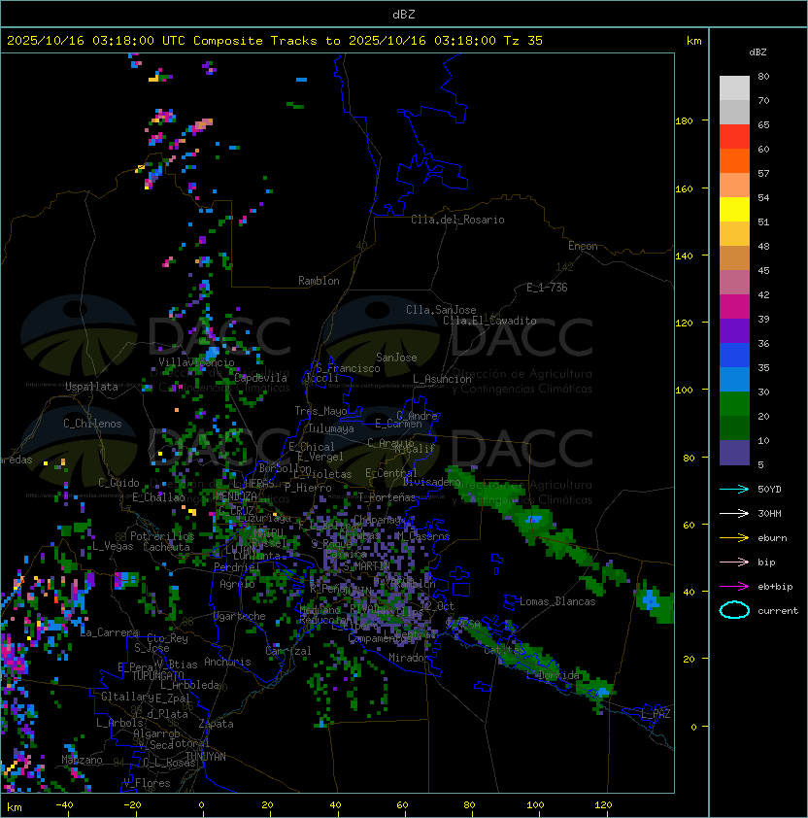Click the yellow eburn arrow in legend
The width and height of the screenshot is (808, 818).
(x=734, y=538)
